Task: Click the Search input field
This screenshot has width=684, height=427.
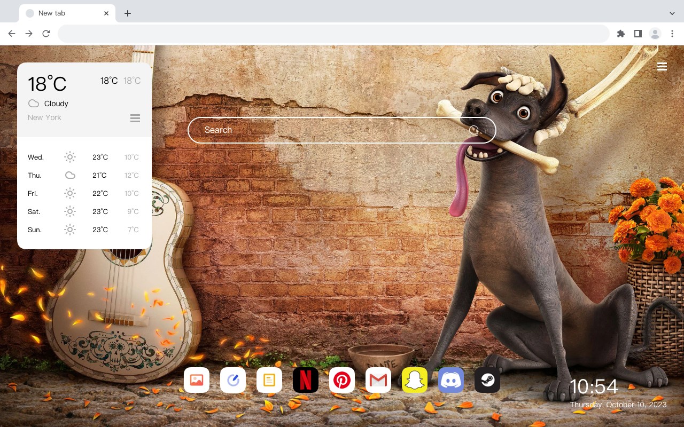Action: pos(342,130)
